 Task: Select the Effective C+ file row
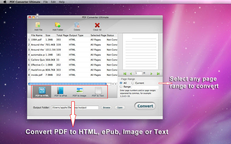[x=72, y=65]
